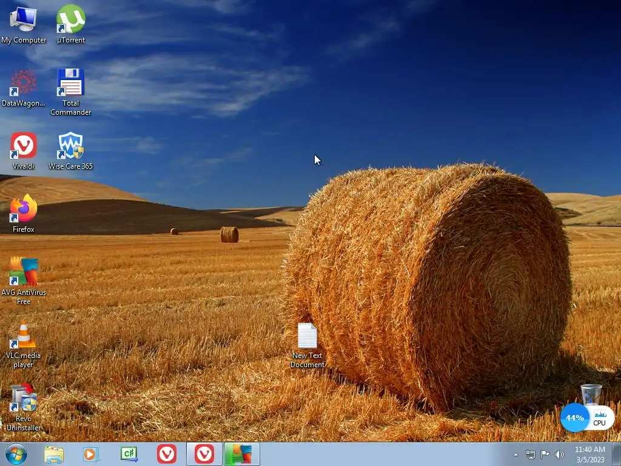
Task: Open the Action Center flag icon
Action: [x=545, y=454]
